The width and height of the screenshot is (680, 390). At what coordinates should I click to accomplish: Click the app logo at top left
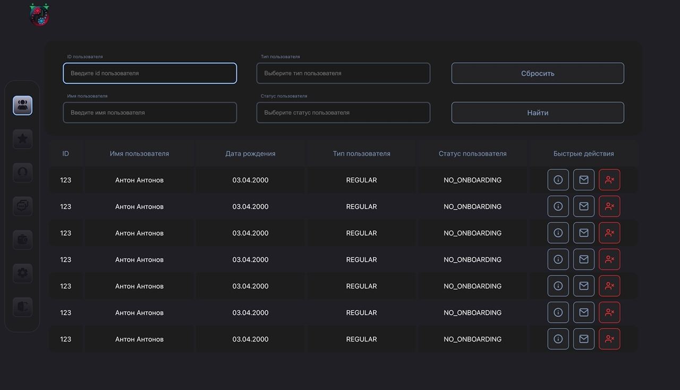click(39, 15)
